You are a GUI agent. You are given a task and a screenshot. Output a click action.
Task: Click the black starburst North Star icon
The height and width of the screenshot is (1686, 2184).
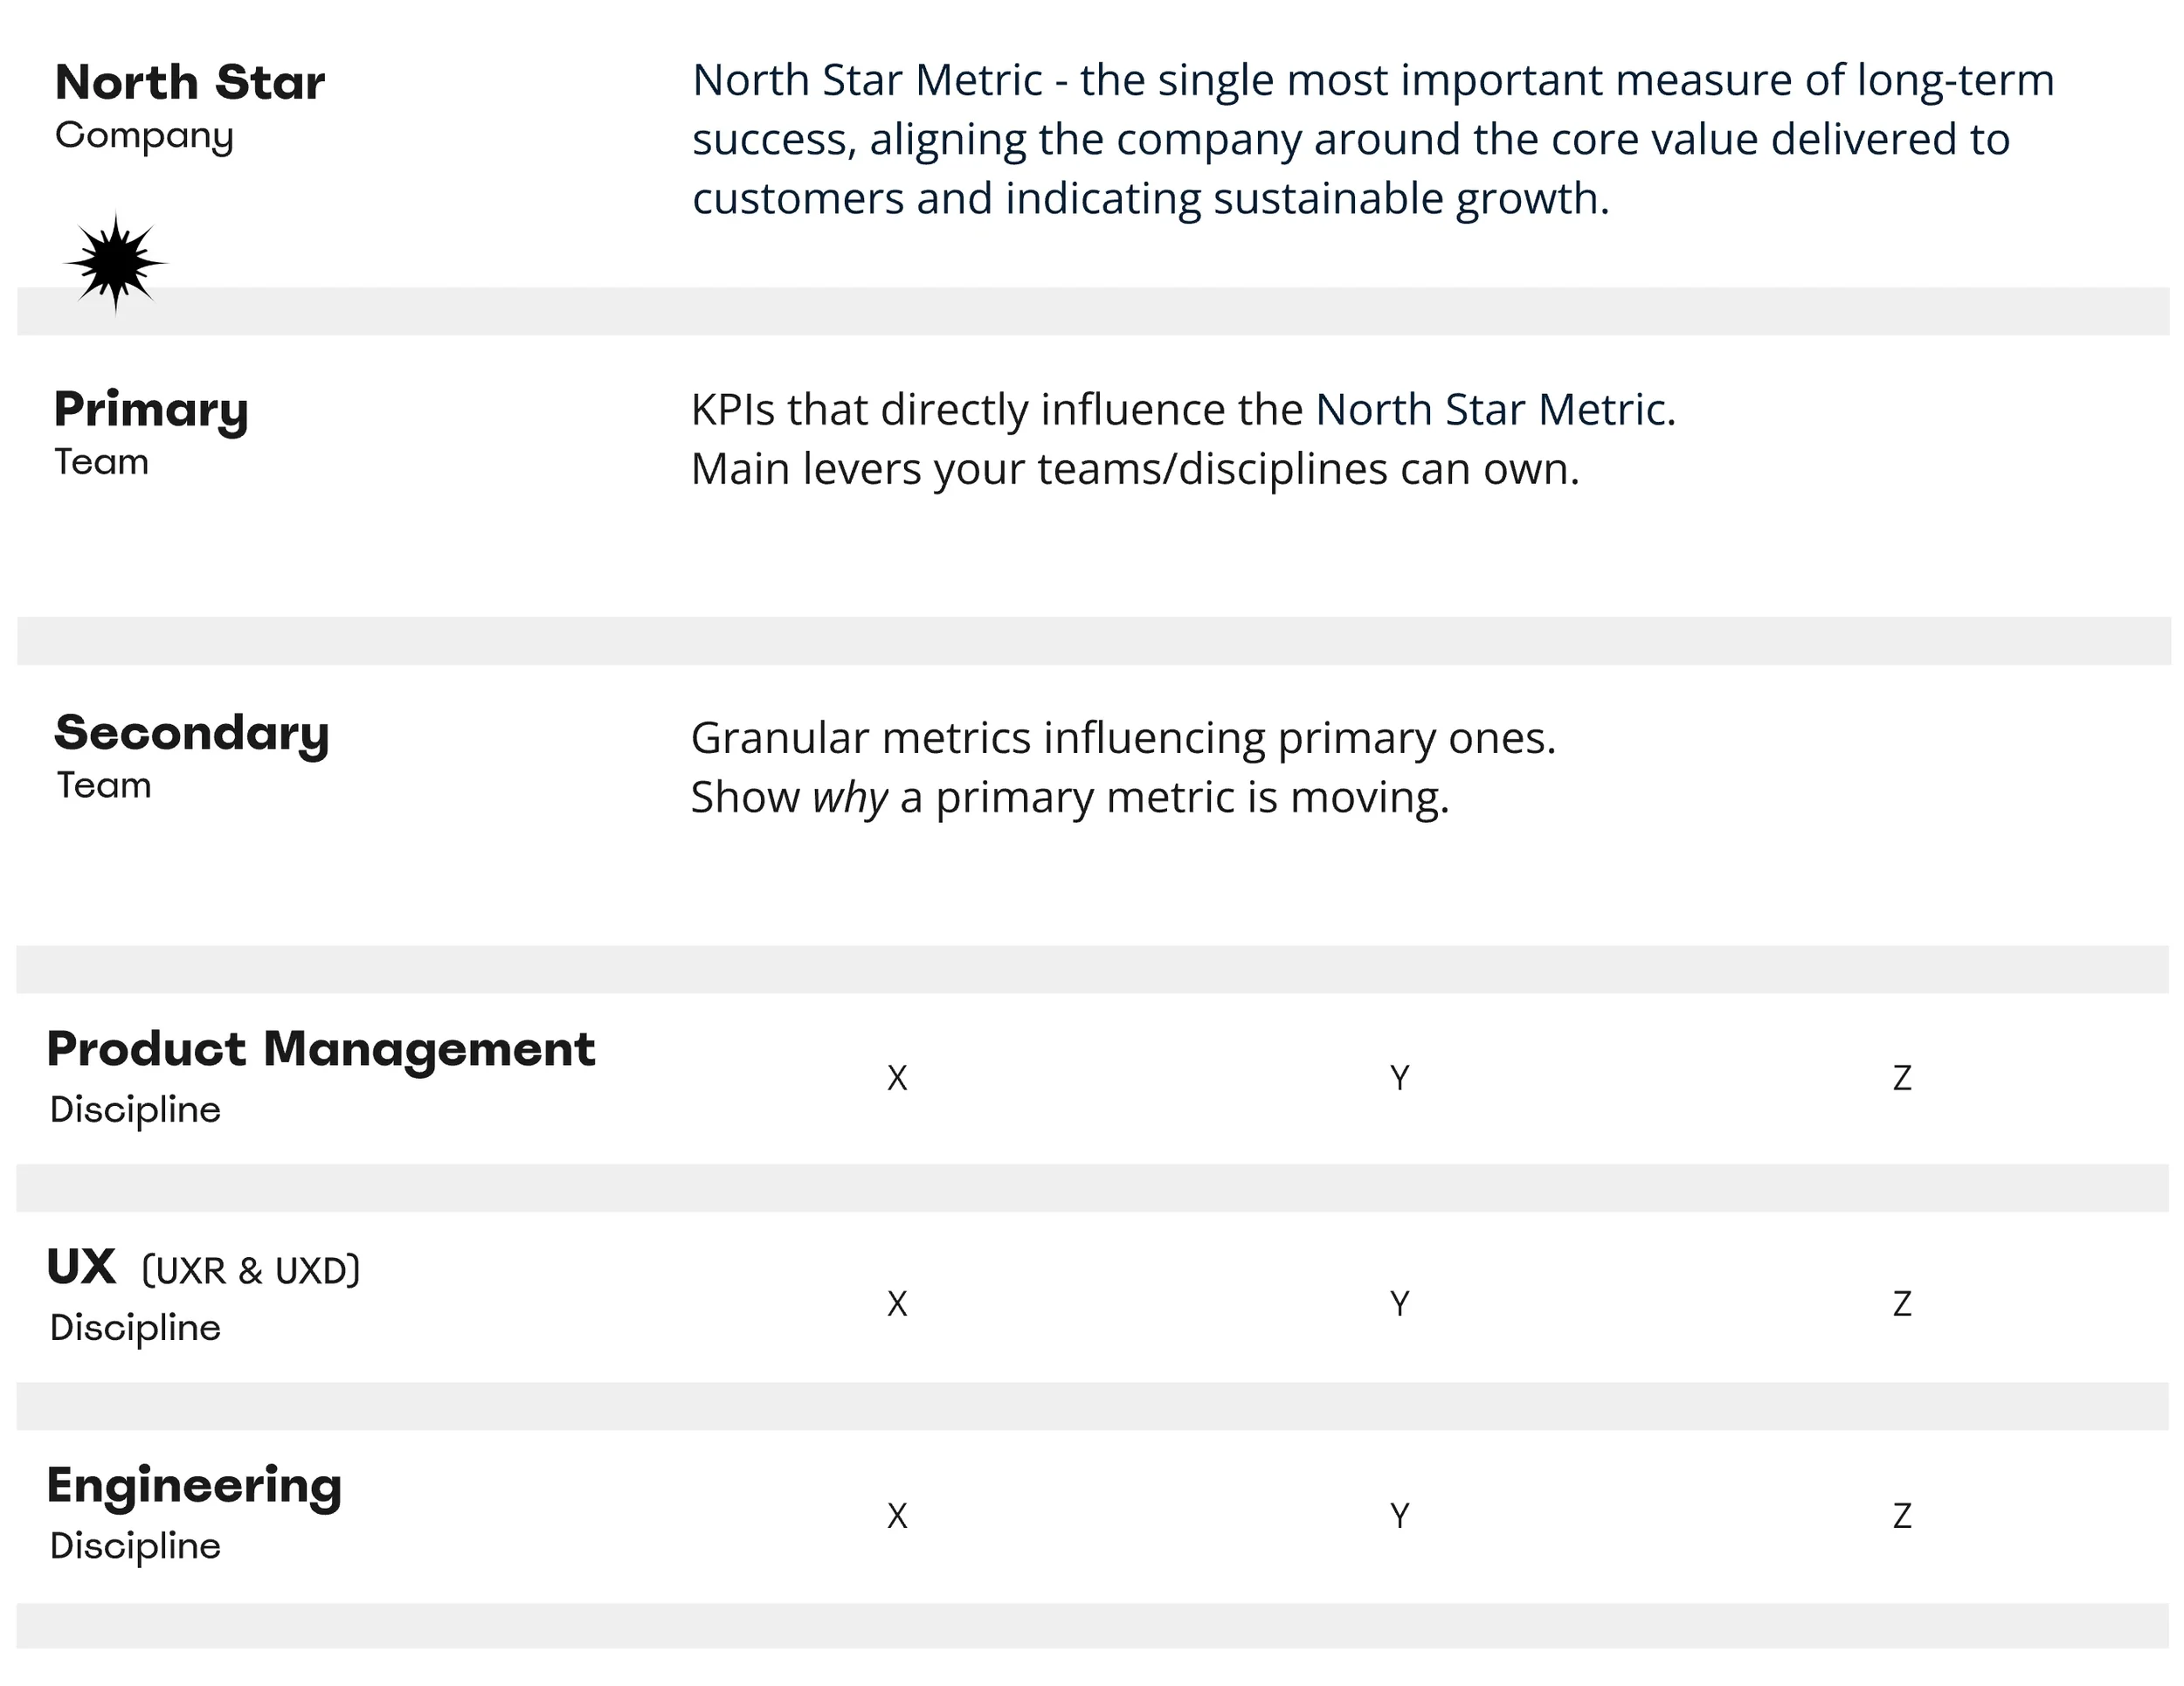[116, 264]
